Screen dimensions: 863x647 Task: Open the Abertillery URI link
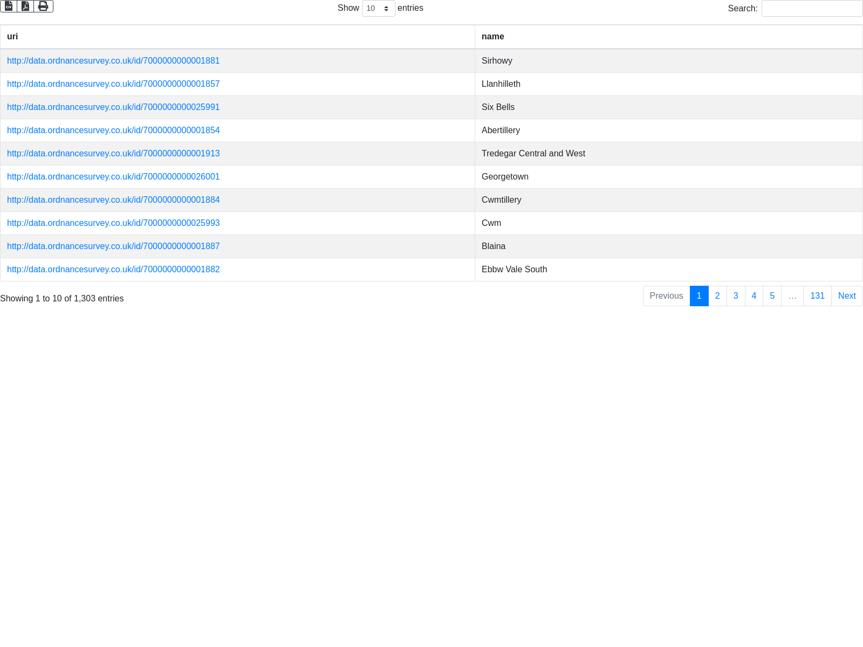pyautogui.click(x=113, y=130)
